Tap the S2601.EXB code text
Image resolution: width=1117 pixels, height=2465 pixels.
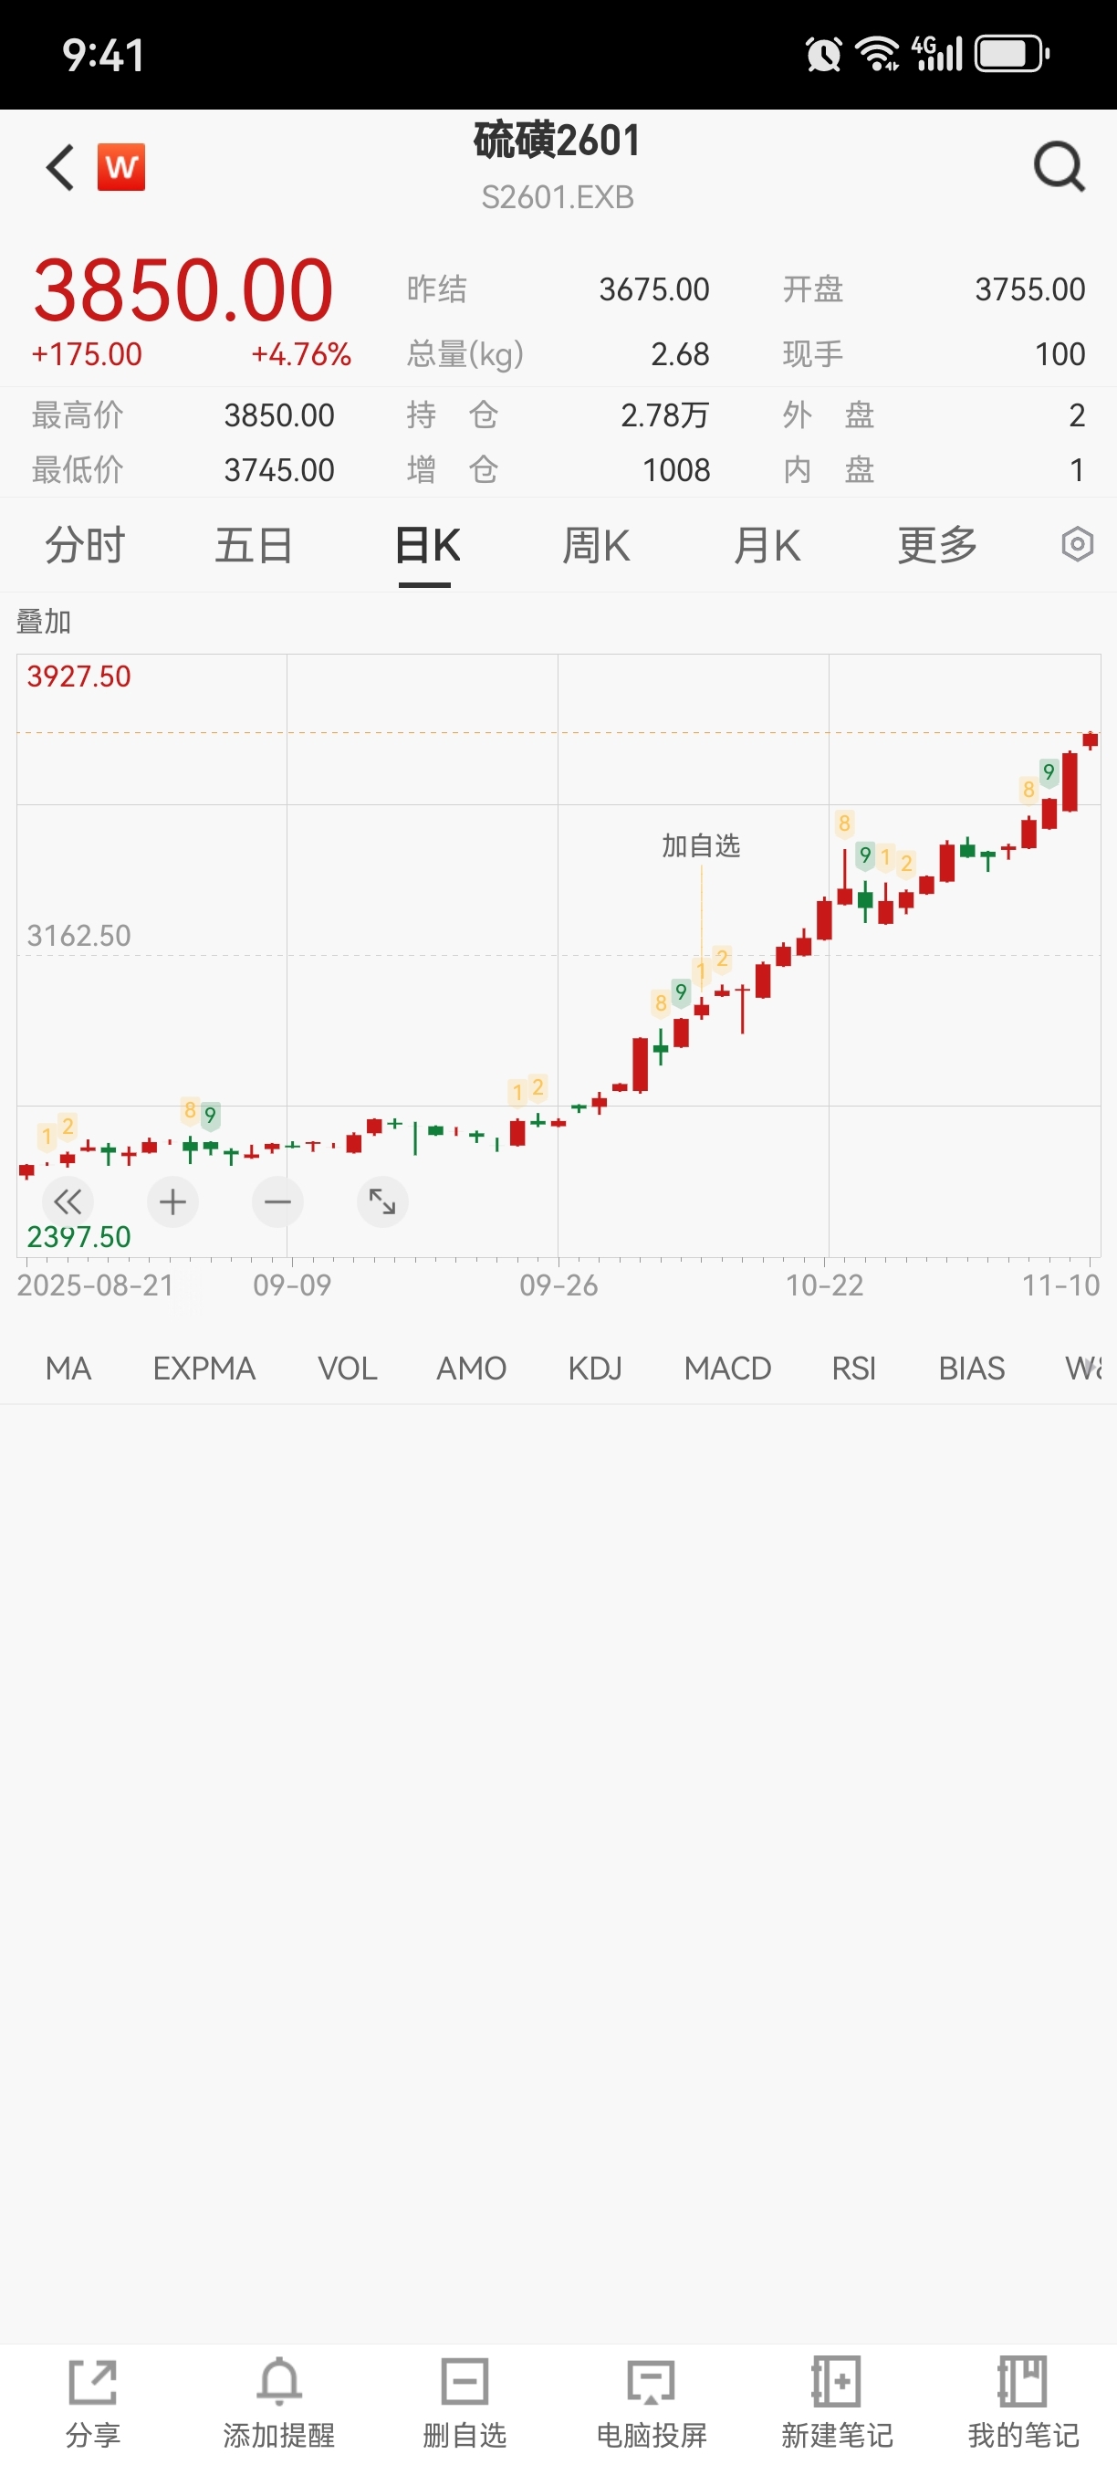coord(558,197)
